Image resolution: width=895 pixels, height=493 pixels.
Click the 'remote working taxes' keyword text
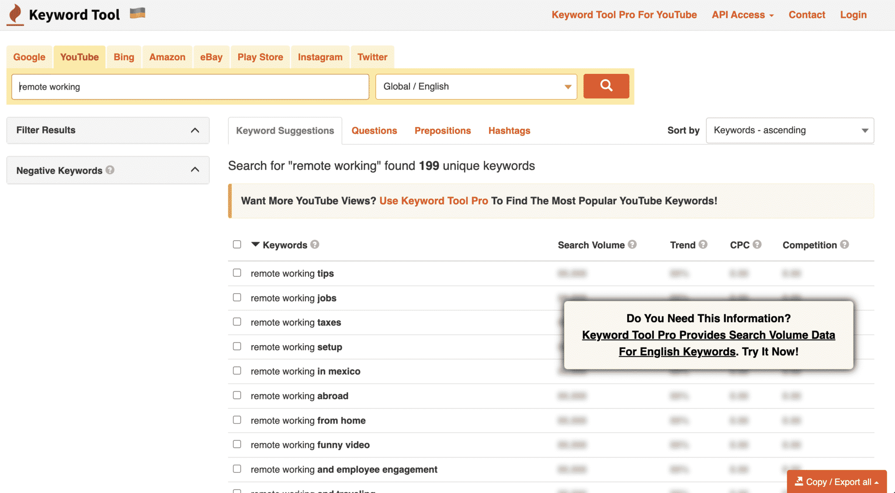click(x=296, y=323)
